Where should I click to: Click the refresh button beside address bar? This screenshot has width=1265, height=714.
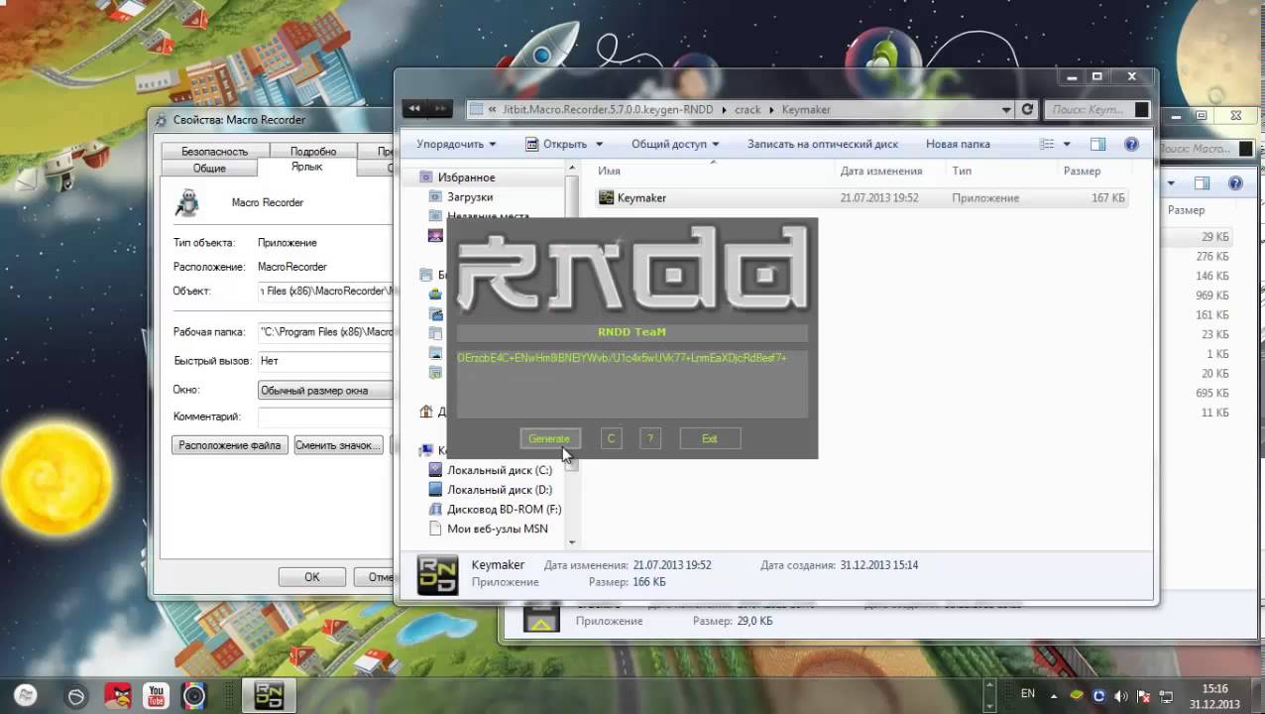pos(1028,109)
